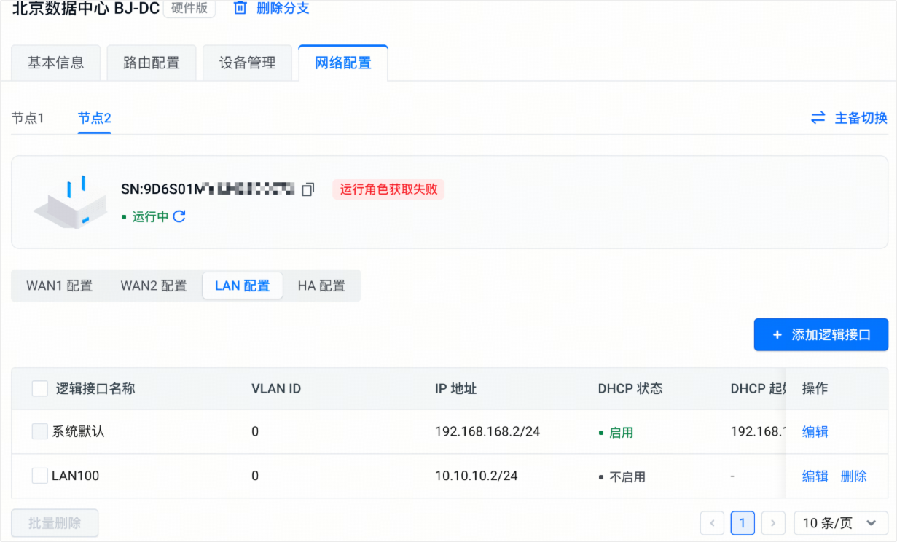Viewport: 897px width, 542px height.
Task: Select the 节点2 tab
Action: (95, 118)
